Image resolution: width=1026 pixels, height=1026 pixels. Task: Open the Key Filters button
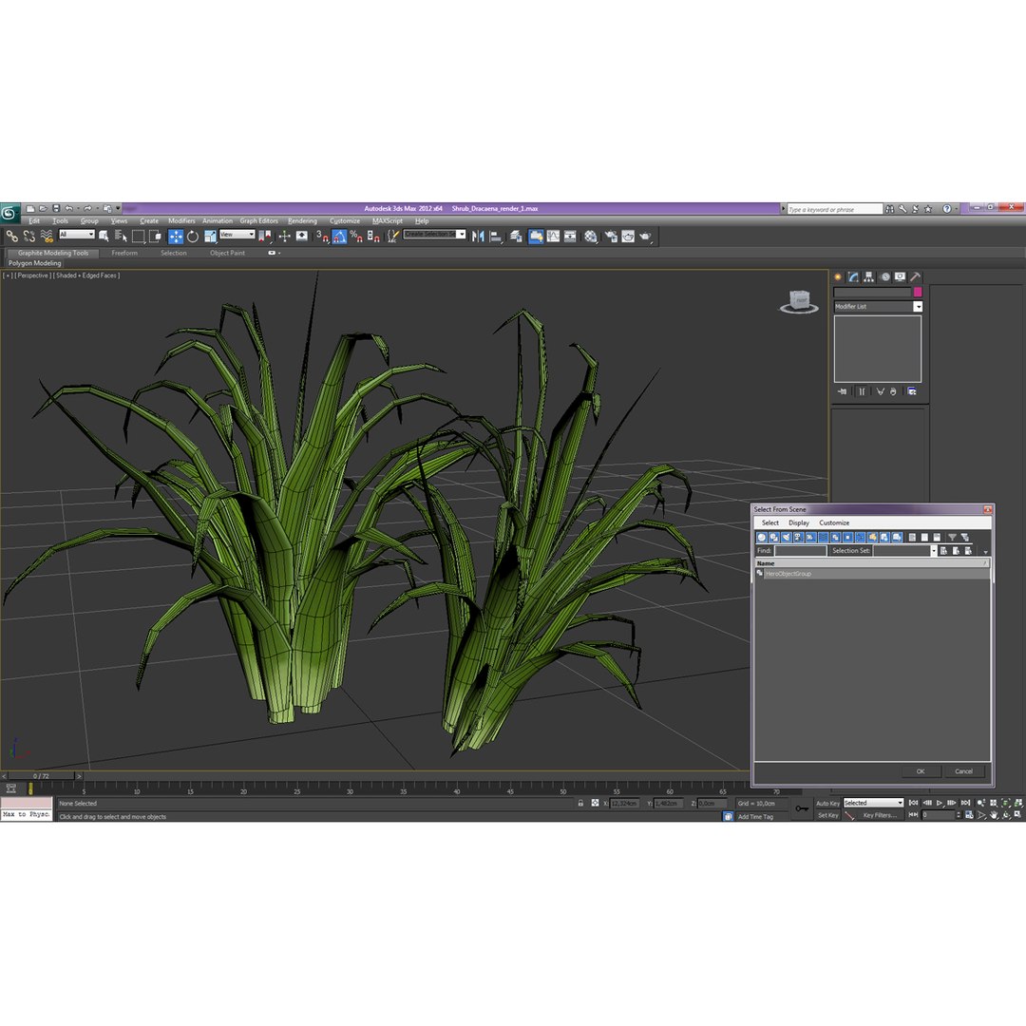coord(880,815)
